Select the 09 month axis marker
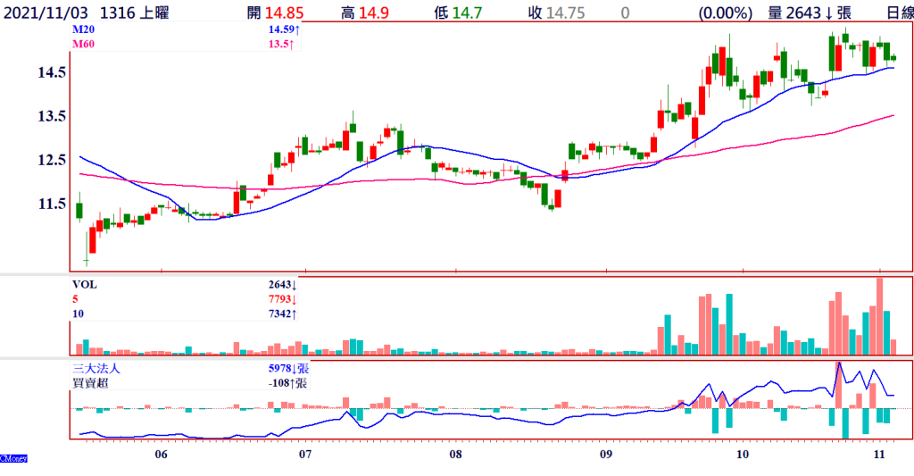Screen dimensions: 914x476 (x=604, y=454)
